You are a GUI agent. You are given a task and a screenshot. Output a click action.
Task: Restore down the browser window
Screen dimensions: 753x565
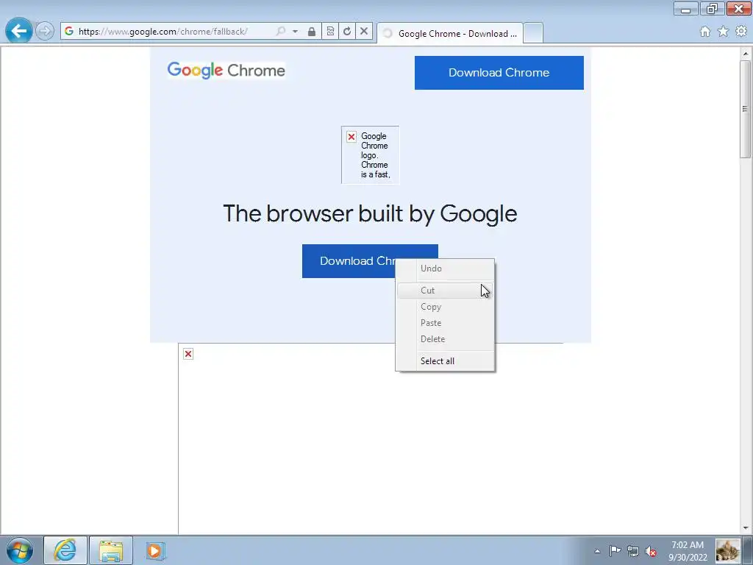[712, 9]
